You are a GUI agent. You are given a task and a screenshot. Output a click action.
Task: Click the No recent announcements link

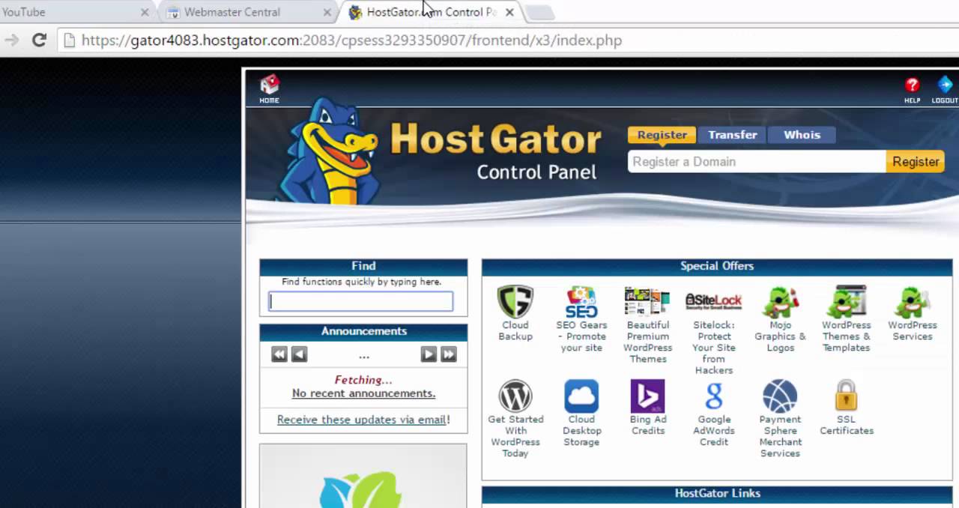pyautogui.click(x=363, y=393)
